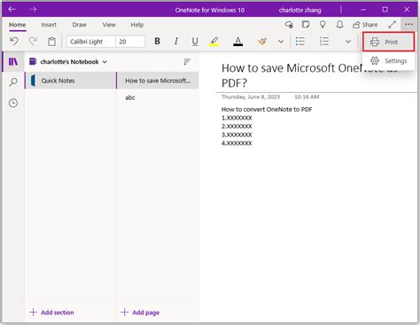Click the forward arrow in title bar
Screen dimensions: 420x325
coord(33,10)
